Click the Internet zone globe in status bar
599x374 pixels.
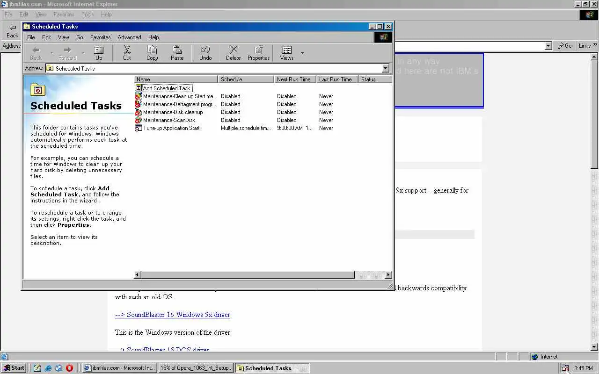click(535, 357)
